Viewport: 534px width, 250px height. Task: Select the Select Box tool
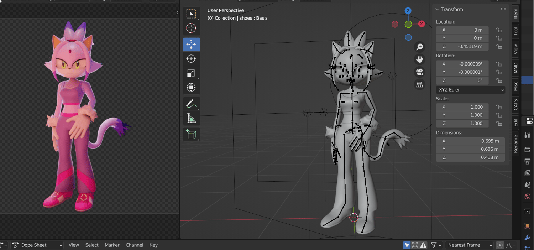click(x=192, y=14)
